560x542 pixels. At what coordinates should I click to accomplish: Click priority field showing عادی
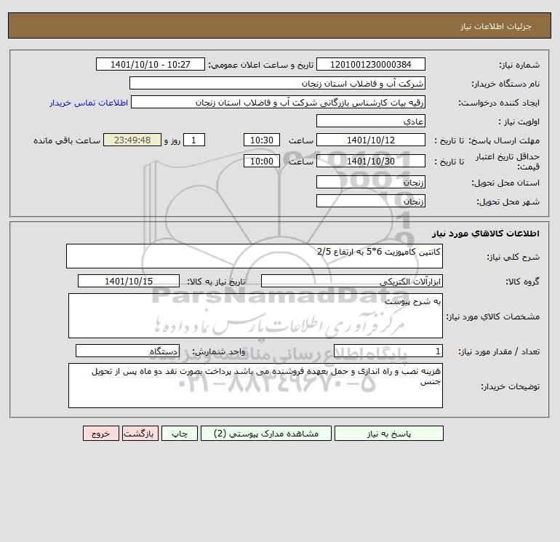coord(371,121)
